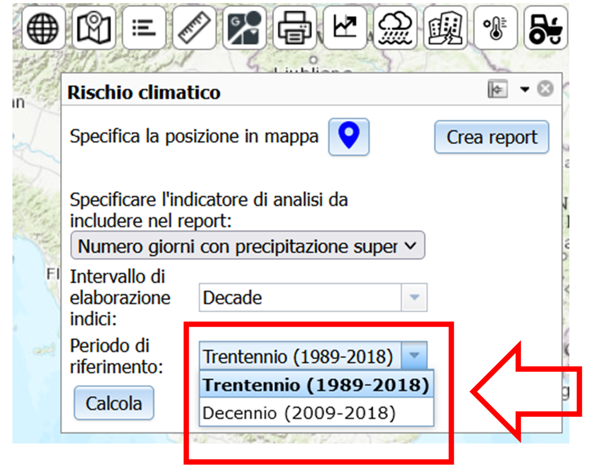This screenshot has height=476, width=589.
Task: Select the ruler measurement tool
Action: [194, 28]
